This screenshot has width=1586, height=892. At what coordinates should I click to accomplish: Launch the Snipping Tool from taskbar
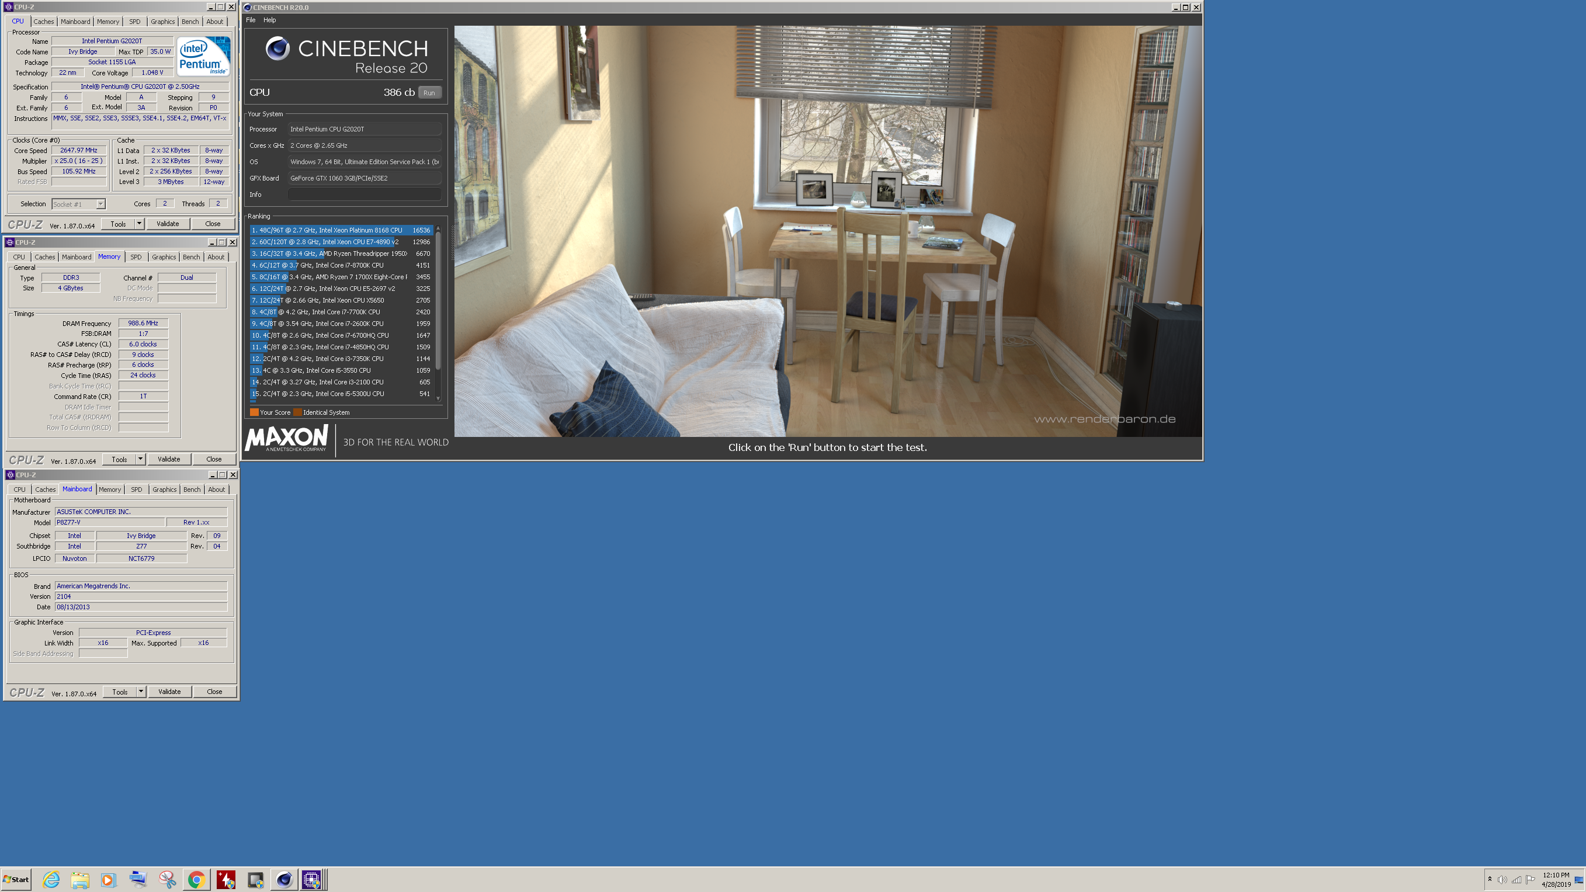[167, 880]
